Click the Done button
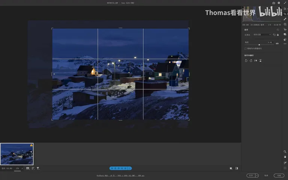This screenshot has width=288, height=180. tap(279, 175)
